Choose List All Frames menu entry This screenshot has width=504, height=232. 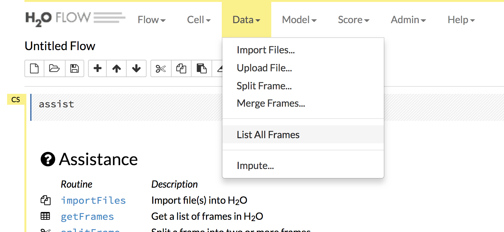[268, 135]
